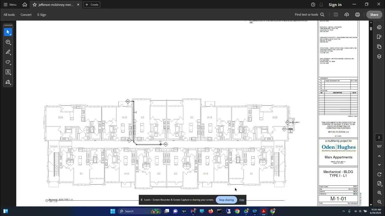
Task: Click taskbar Search box
Action: (140, 211)
